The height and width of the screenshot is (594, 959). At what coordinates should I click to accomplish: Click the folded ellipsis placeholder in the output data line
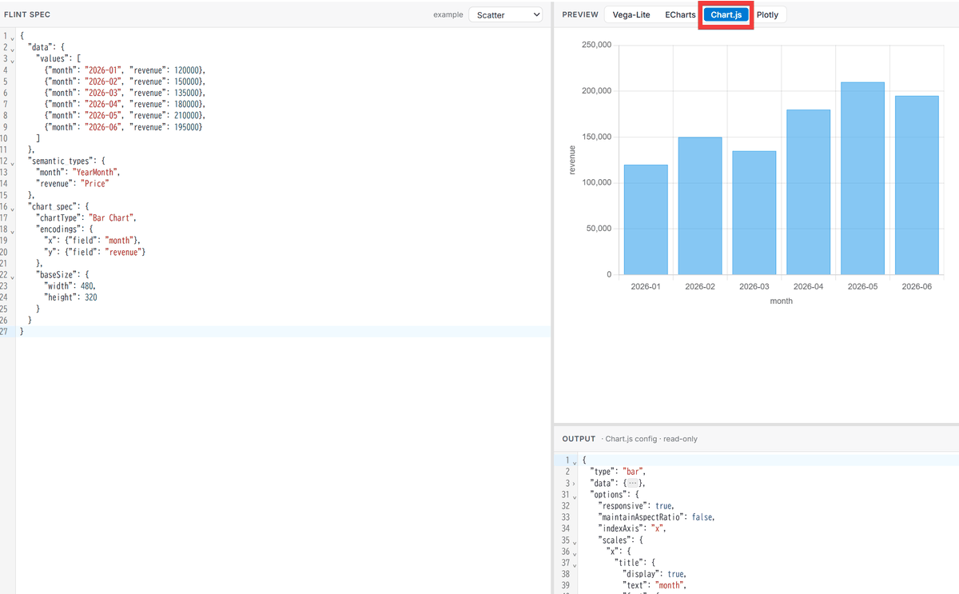tap(632, 484)
